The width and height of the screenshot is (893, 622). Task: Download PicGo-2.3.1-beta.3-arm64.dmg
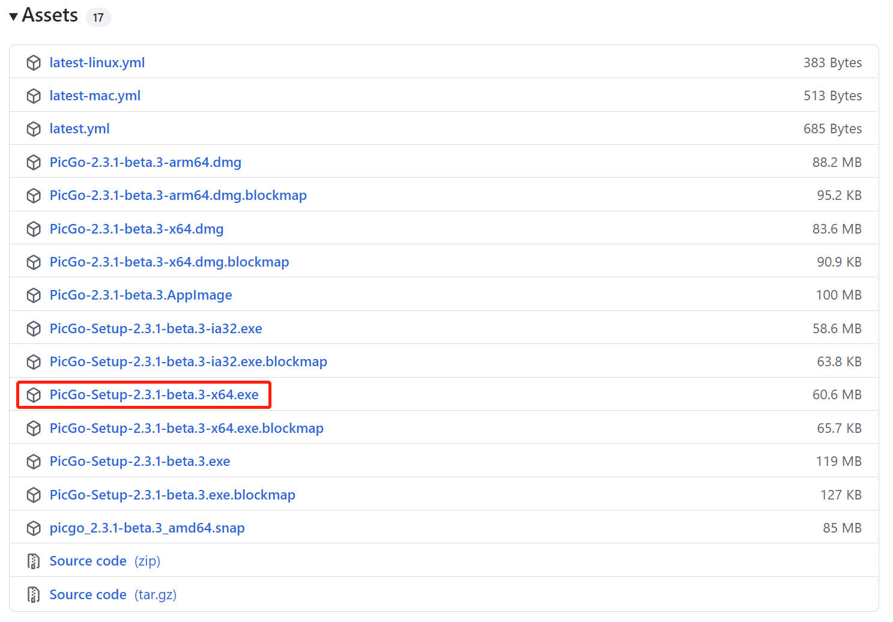click(x=145, y=162)
